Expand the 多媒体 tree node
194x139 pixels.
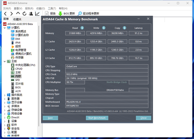pos(5,106)
